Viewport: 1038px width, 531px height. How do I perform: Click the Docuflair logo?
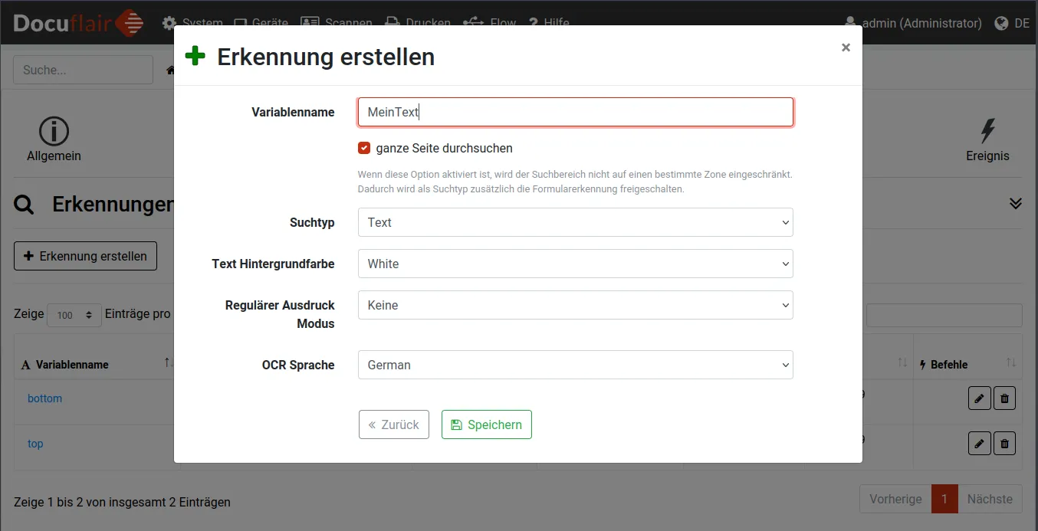[x=78, y=23]
